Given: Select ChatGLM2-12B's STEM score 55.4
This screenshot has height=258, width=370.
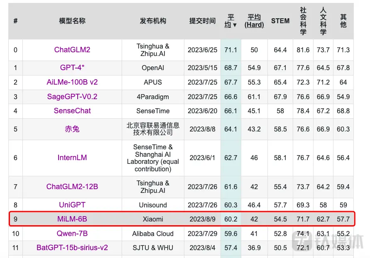Looking at the screenshot, I should (280, 187).
